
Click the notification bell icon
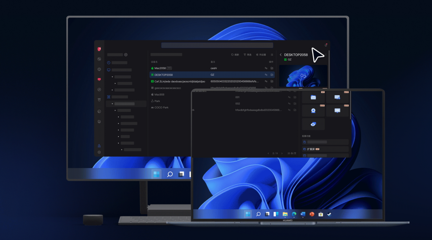(326, 45)
